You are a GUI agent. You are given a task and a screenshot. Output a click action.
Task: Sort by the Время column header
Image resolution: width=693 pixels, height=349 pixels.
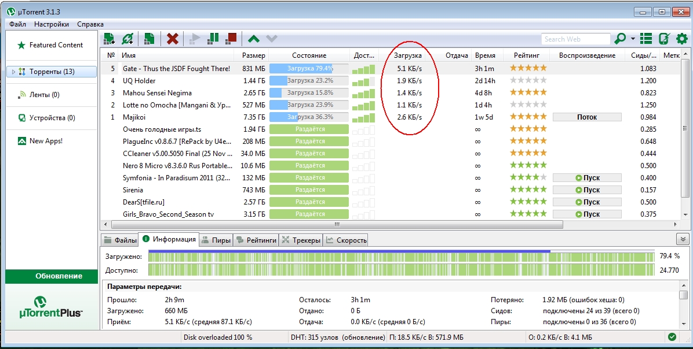(x=487, y=55)
